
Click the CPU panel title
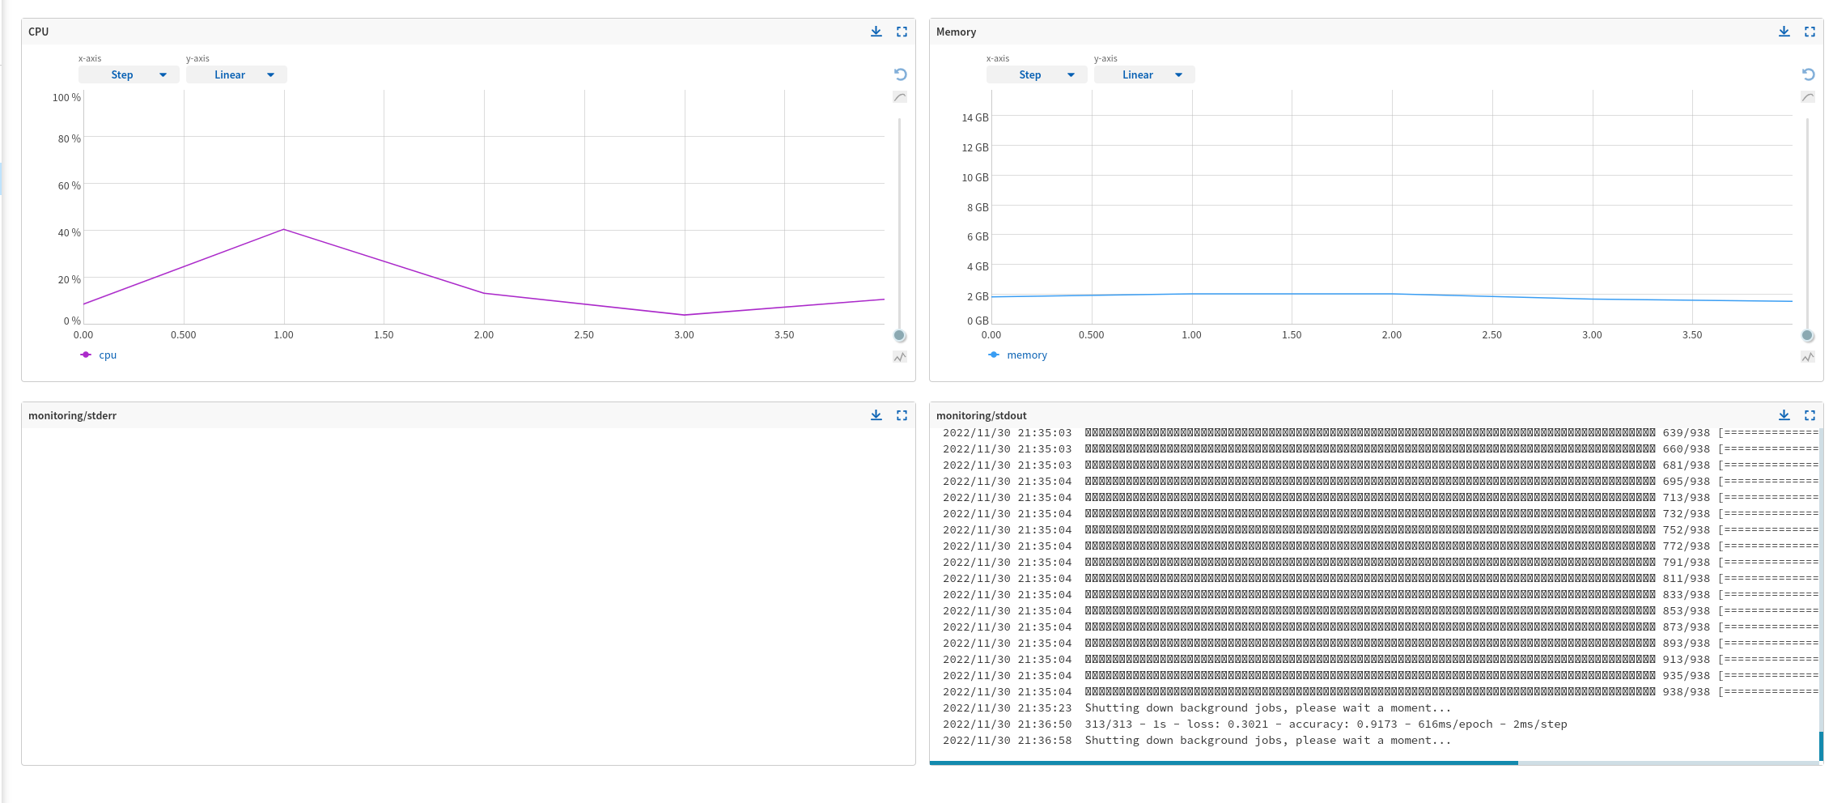(38, 32)
